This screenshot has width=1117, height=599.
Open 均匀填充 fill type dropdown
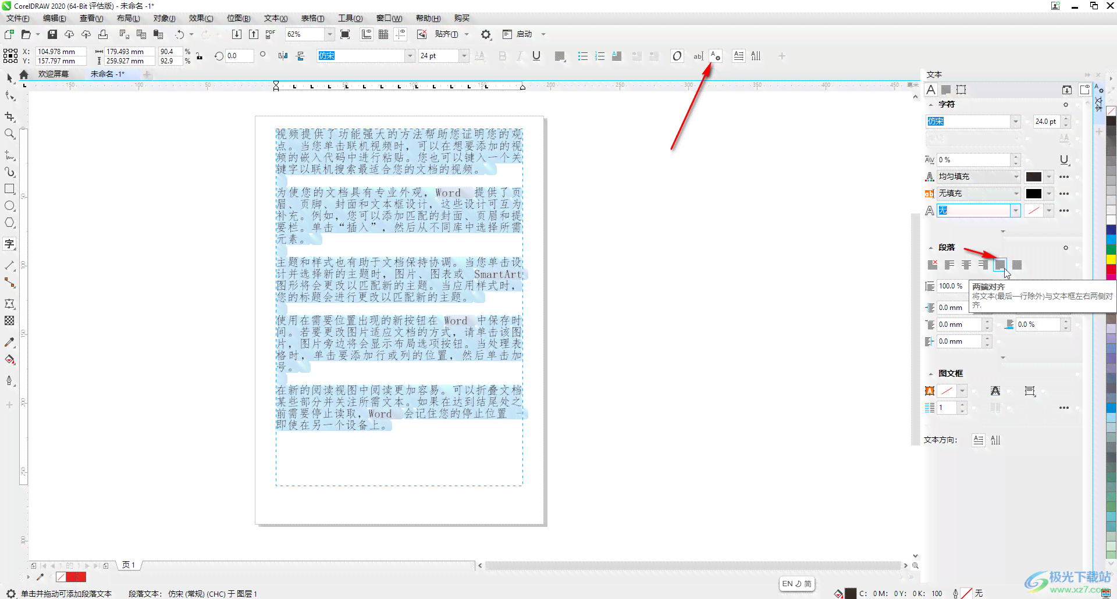pyautogui.click(x=1016, y=177)
